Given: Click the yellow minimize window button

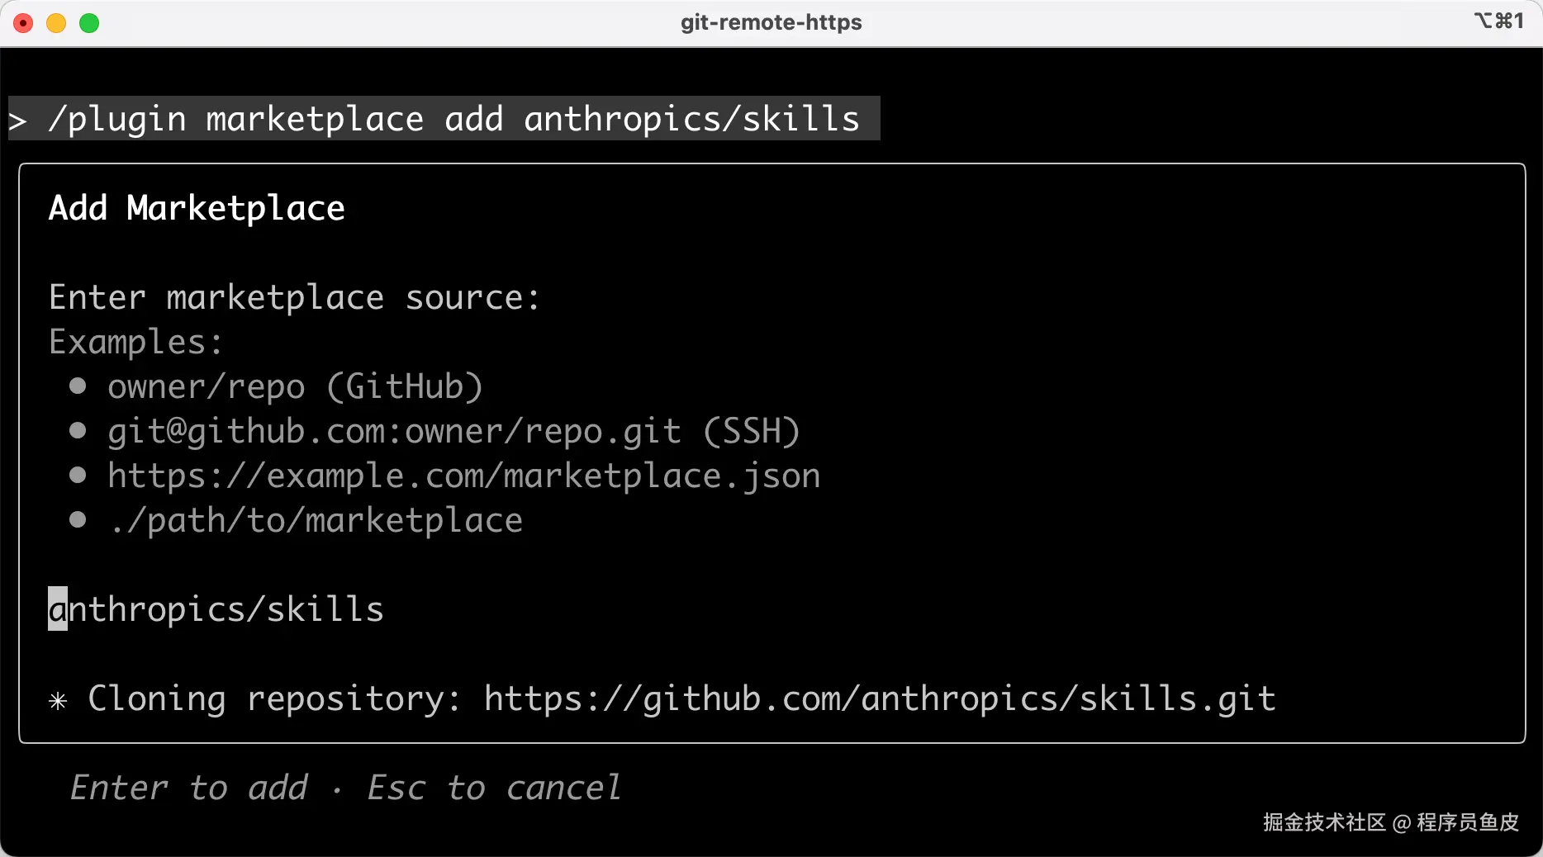Looking at the screenshot, I should (56, 23).
